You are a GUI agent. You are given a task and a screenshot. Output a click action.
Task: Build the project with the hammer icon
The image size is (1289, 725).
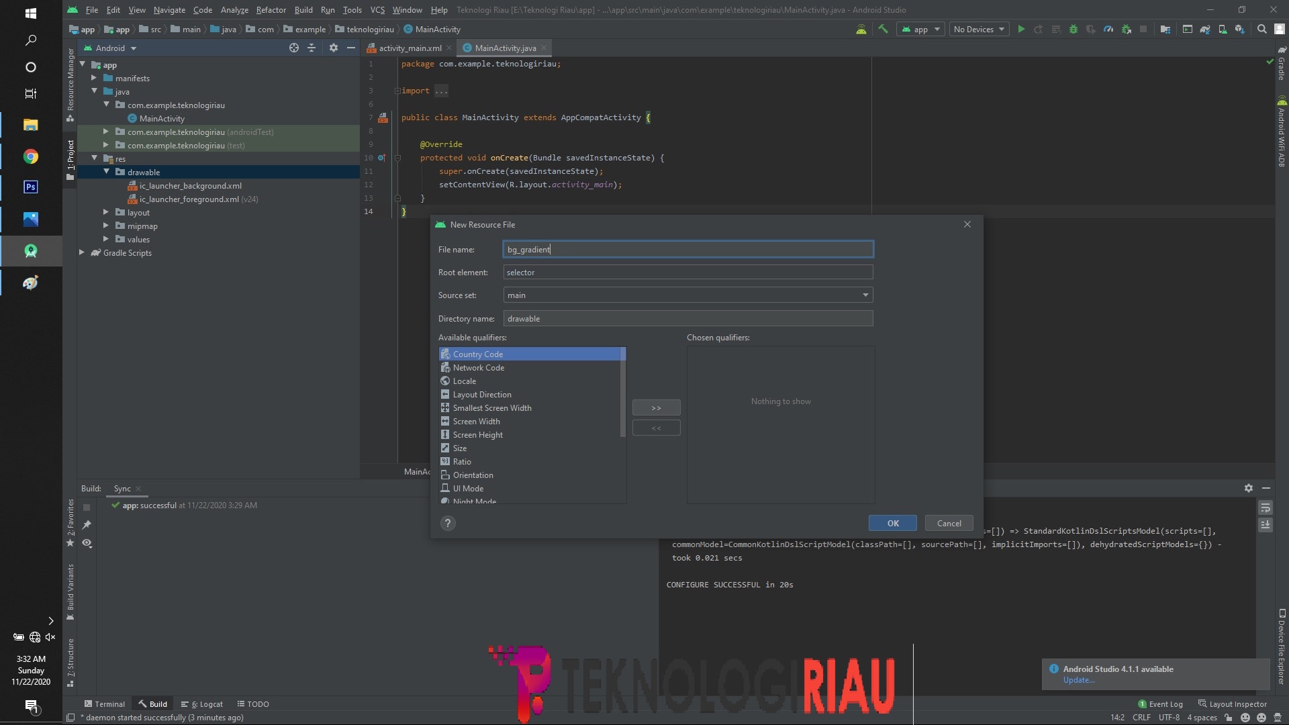tap(883, 29)
